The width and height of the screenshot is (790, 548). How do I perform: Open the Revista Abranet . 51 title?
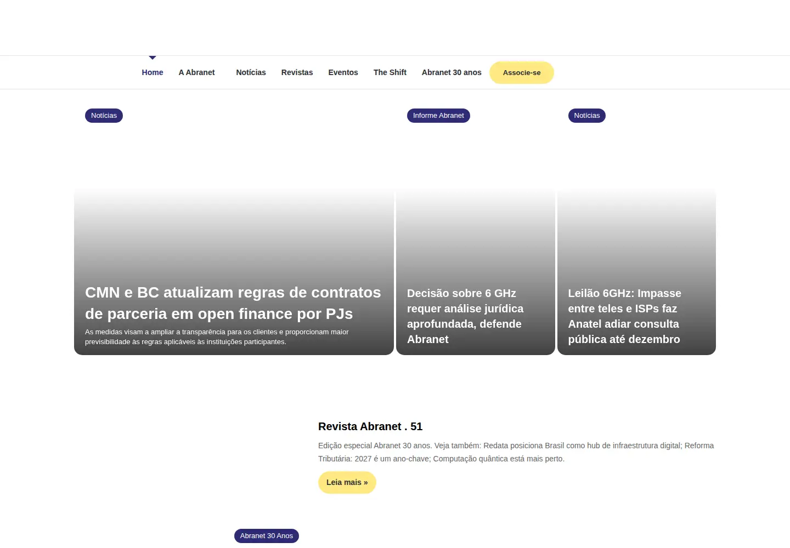(370, 426)
